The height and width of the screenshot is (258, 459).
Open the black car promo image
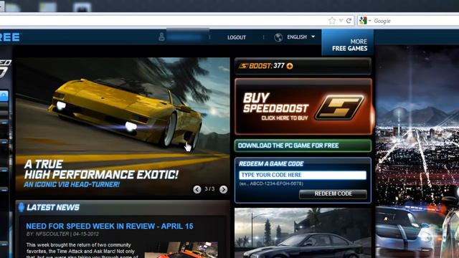point(303,233)
